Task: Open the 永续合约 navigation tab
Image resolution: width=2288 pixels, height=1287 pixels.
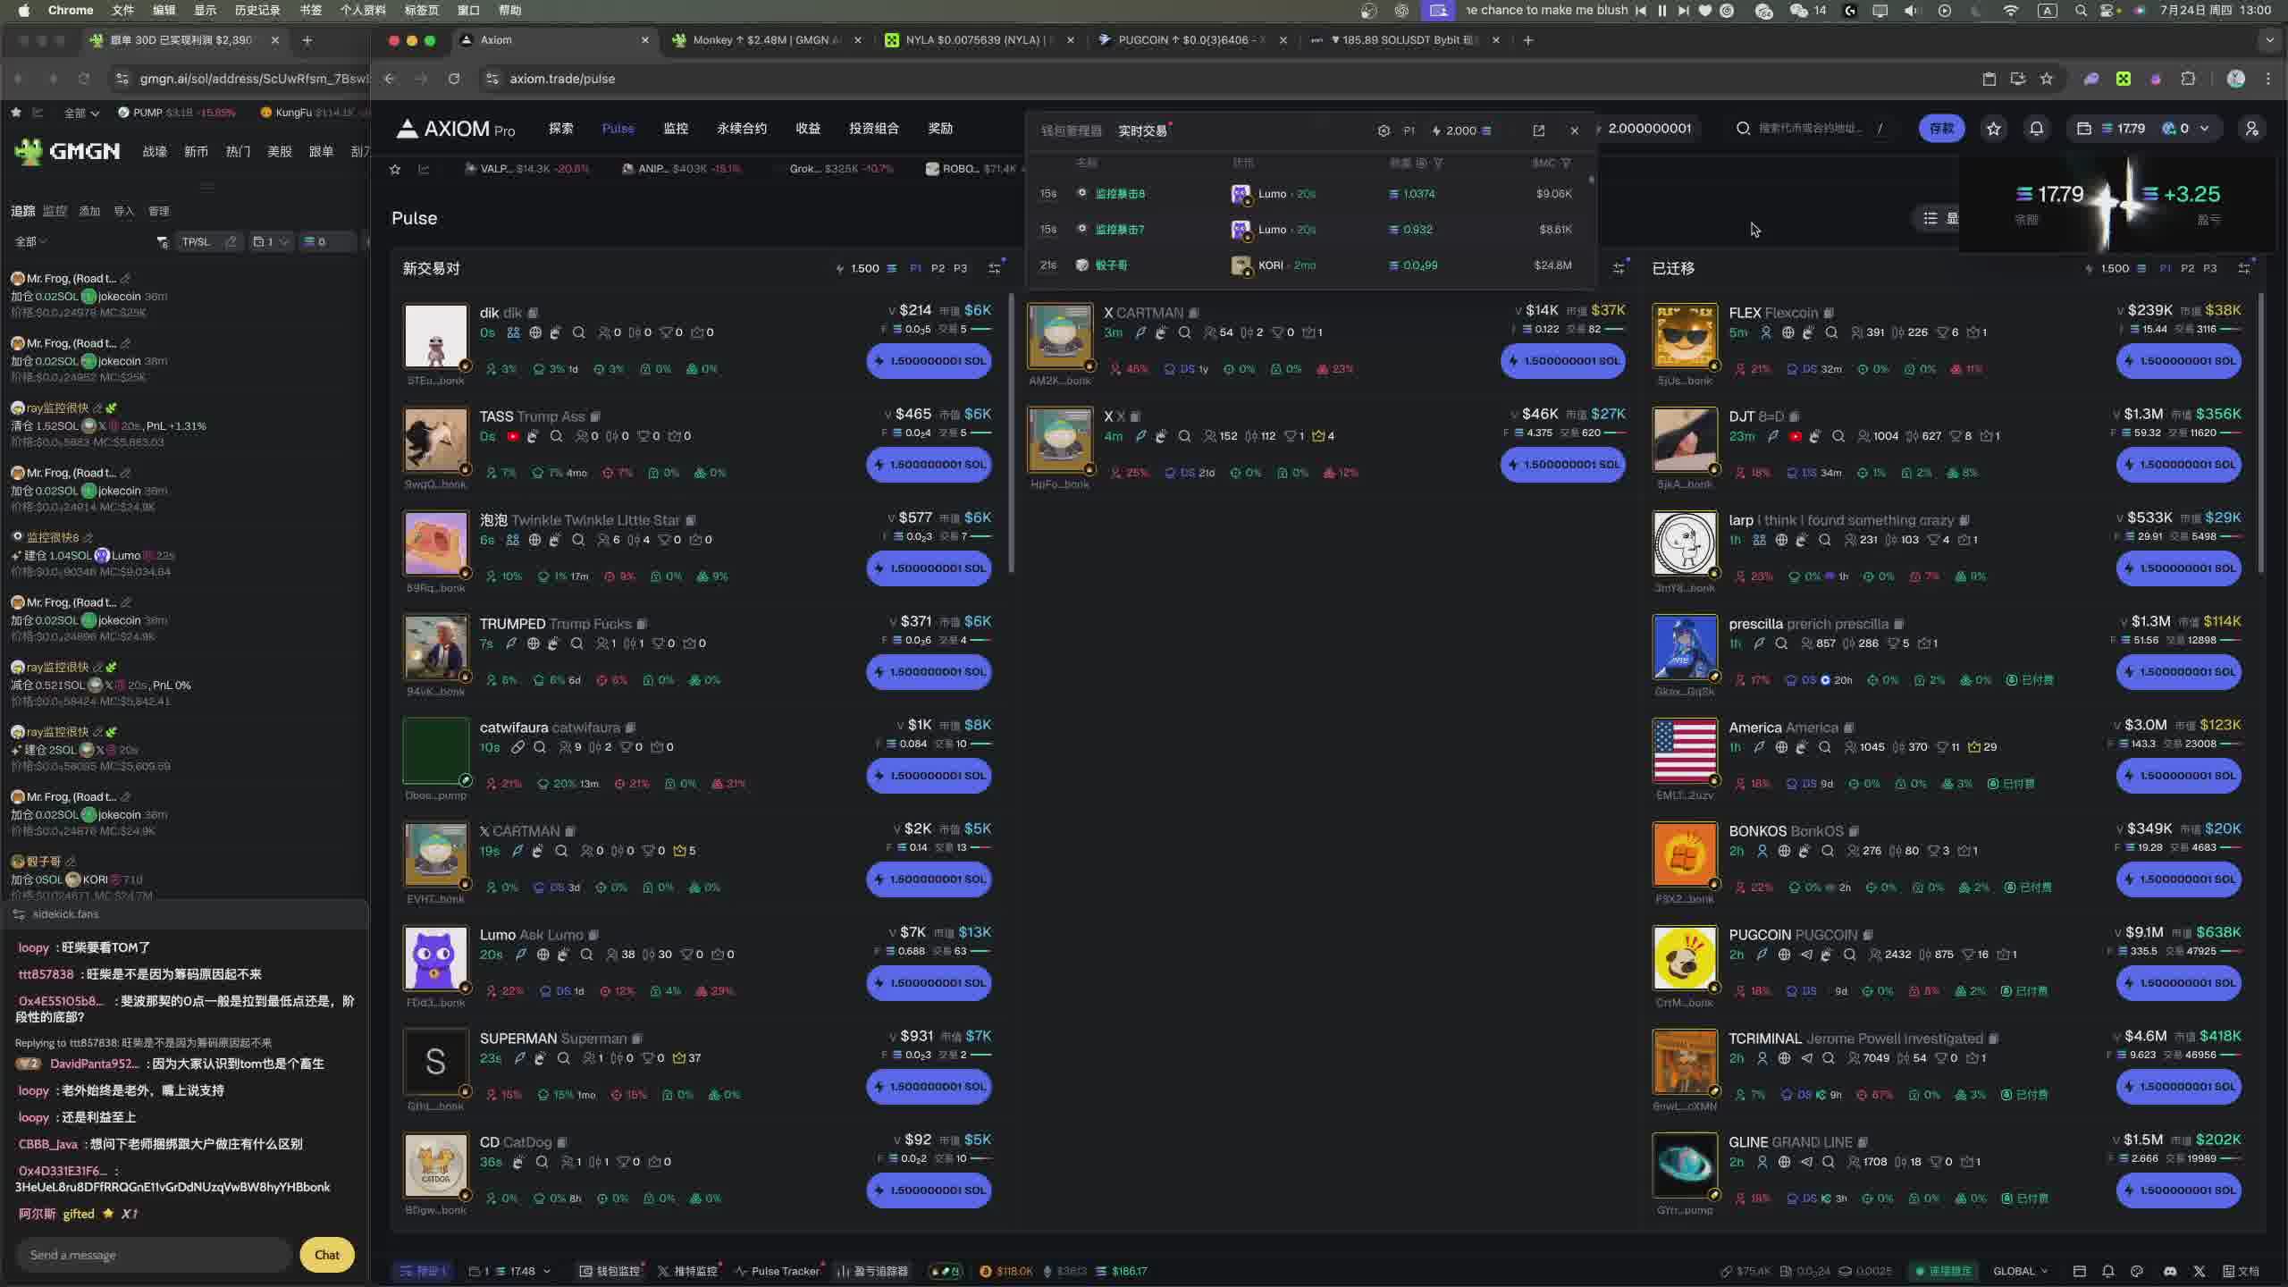Action: click(742, 129)
